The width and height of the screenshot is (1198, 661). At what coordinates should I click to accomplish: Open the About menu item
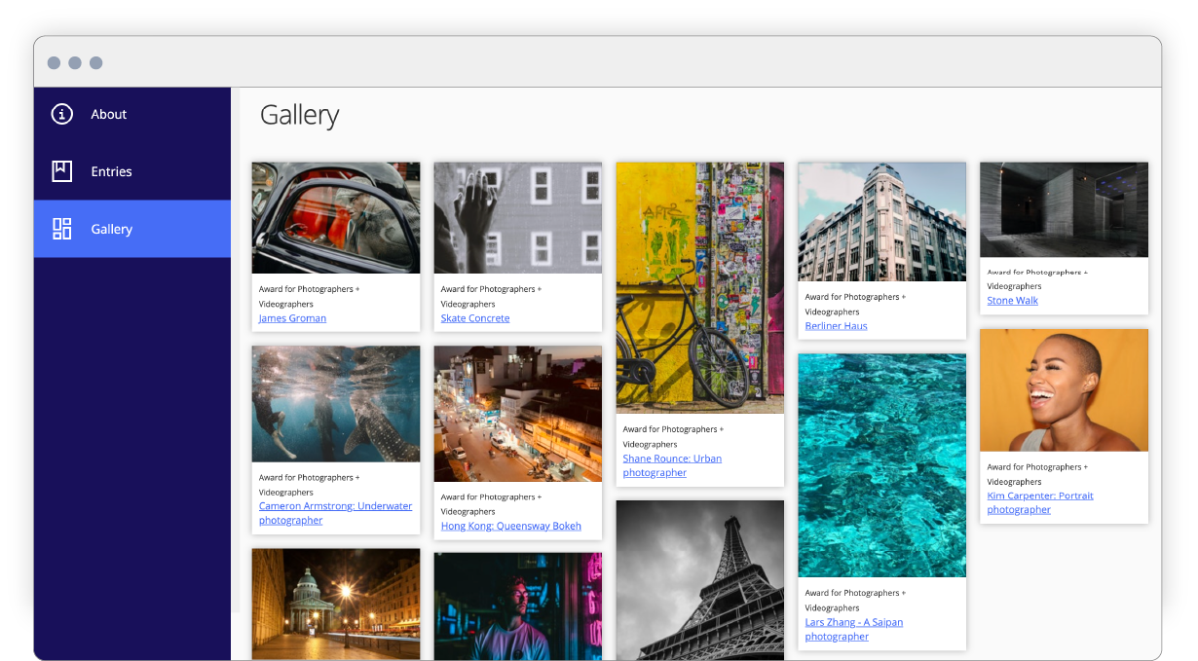tap(109, 114)
